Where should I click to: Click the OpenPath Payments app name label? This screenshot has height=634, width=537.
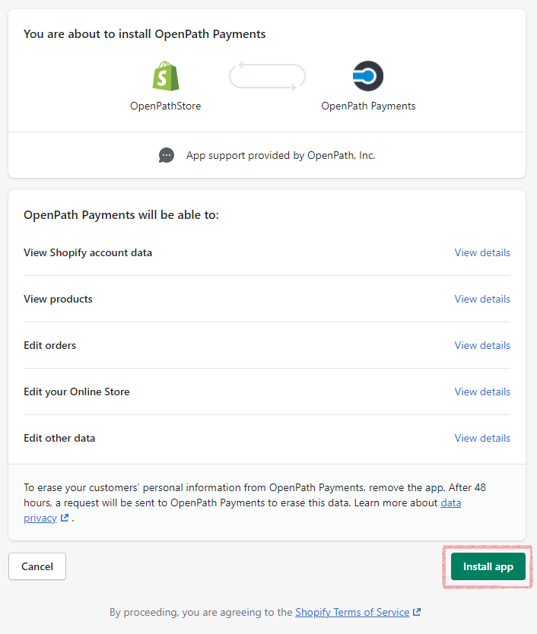pyautogui.click(x=368, y=106)
